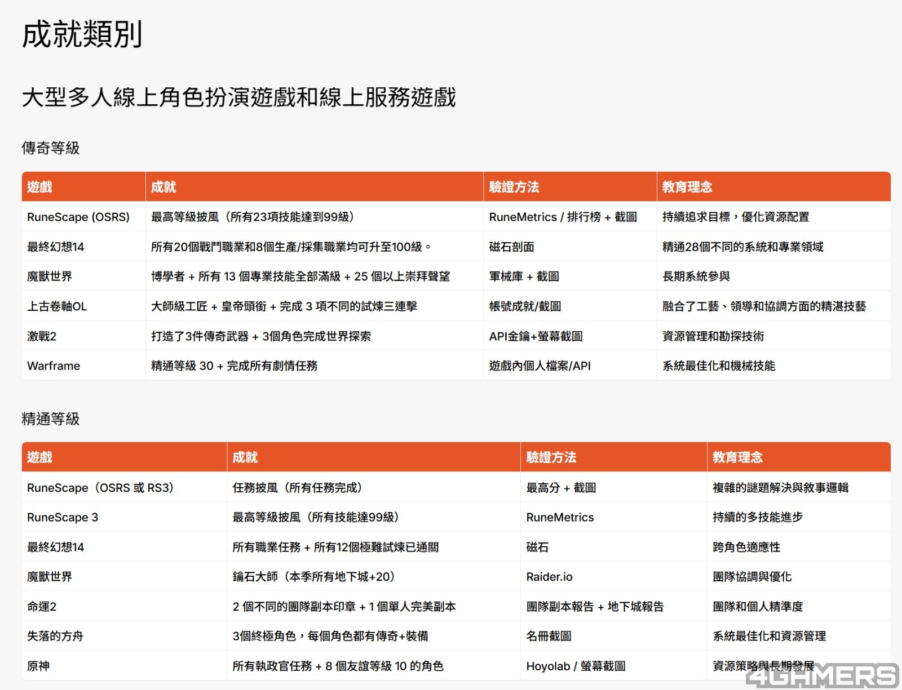
Task: Click the 命運2 game cell
Action: [42, 607]
